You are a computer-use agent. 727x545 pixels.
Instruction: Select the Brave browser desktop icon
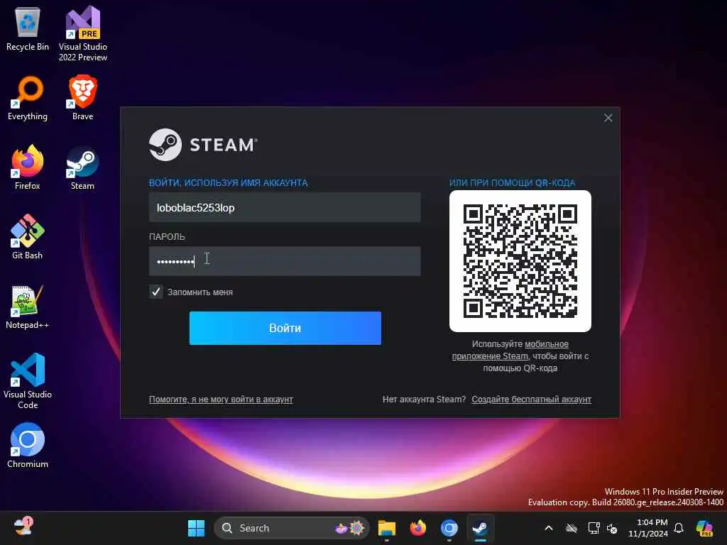[x=82, y=99]
